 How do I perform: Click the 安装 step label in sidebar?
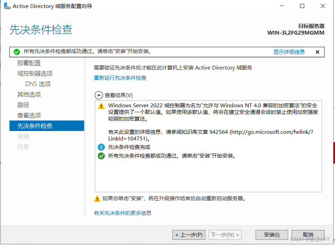coord(23,136)
